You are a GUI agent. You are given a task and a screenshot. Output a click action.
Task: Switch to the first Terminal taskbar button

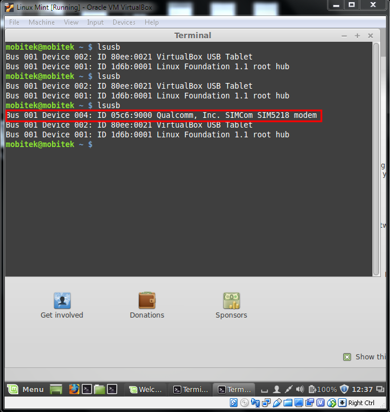(191, 389)
